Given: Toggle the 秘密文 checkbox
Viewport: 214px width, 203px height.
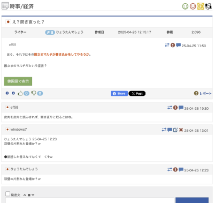Looking at the screenshot, I should pyautogui.click(x=7, y=194).
